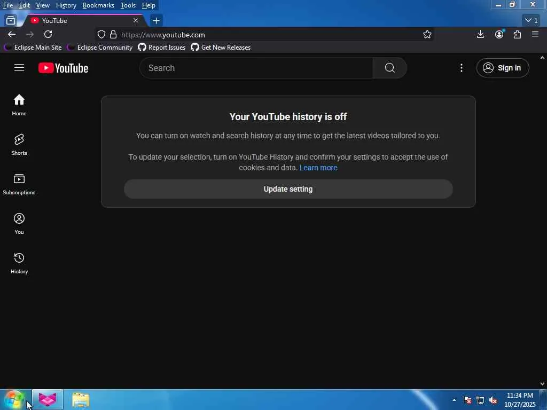
Task: Click the tab overview icon beside the YouTube tab
Action: click(11, 21)
